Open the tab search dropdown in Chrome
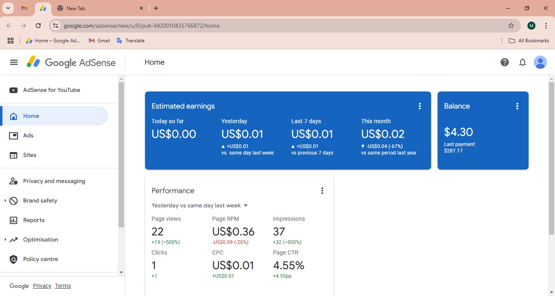The image size is (555, 296). click(8, 8)
